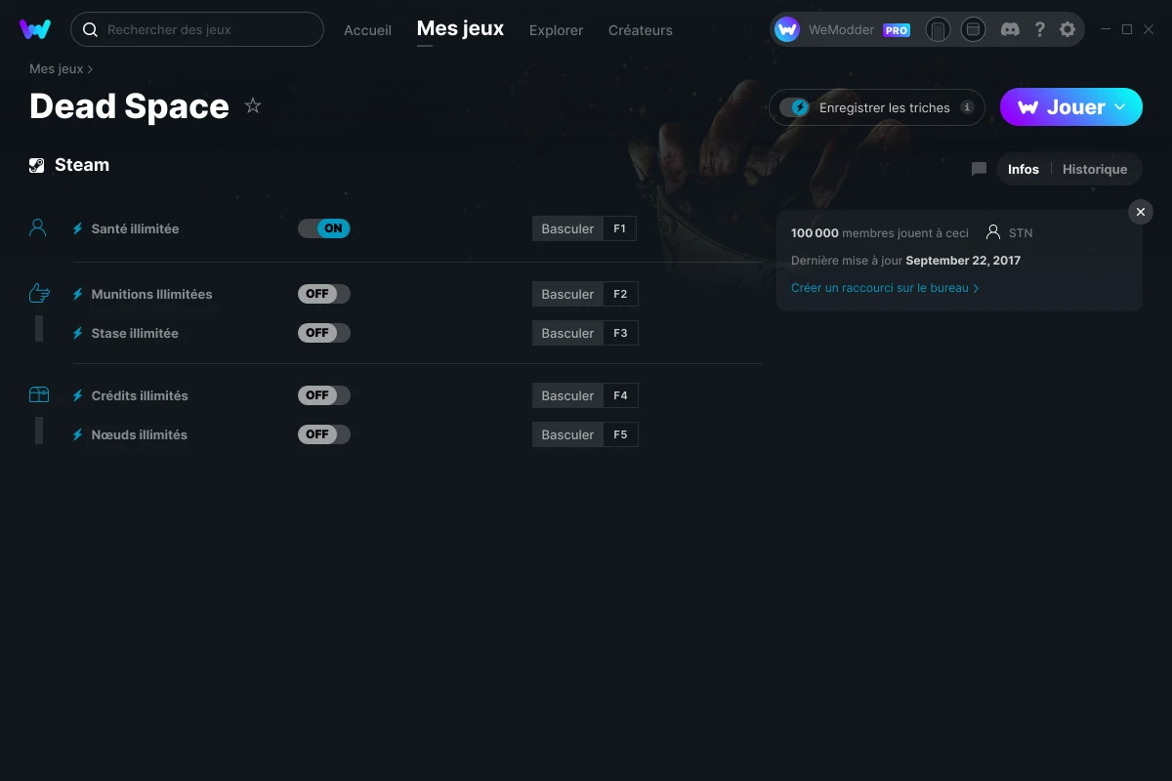Click the lightning icon beside Santé illimitée
Viewport: 1172px width, 781px height.
point(78,228)
